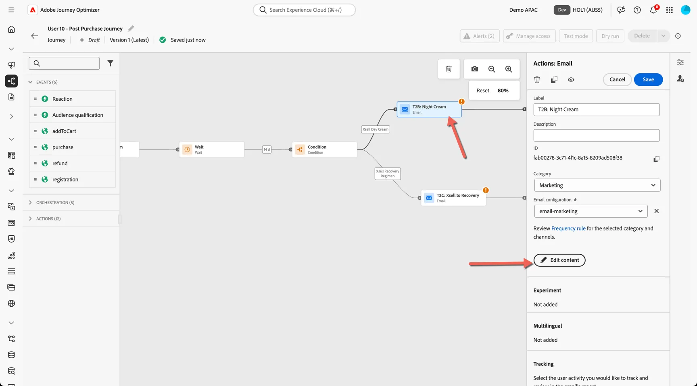
Task: Click the back arrow beside journey title
Action: coord(35,36)
